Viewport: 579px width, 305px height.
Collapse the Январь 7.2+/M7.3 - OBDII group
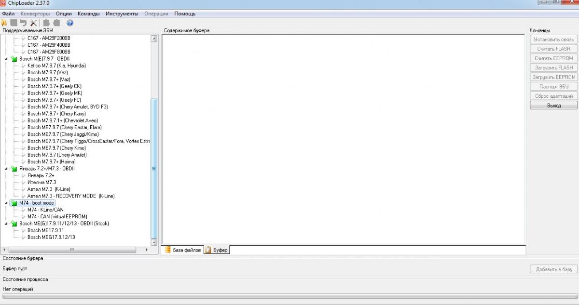click(x=7, y=169)
